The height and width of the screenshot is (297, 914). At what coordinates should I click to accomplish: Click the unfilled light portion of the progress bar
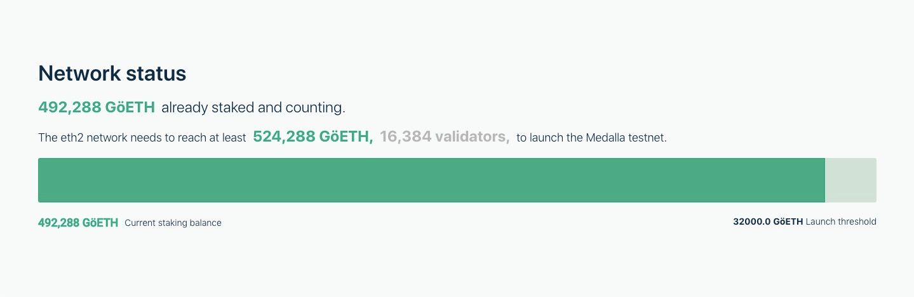click(851, 180)
